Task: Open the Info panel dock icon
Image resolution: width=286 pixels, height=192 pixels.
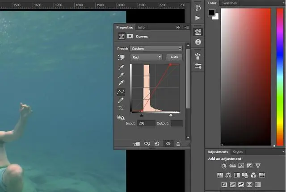Action: pos(198,42)
